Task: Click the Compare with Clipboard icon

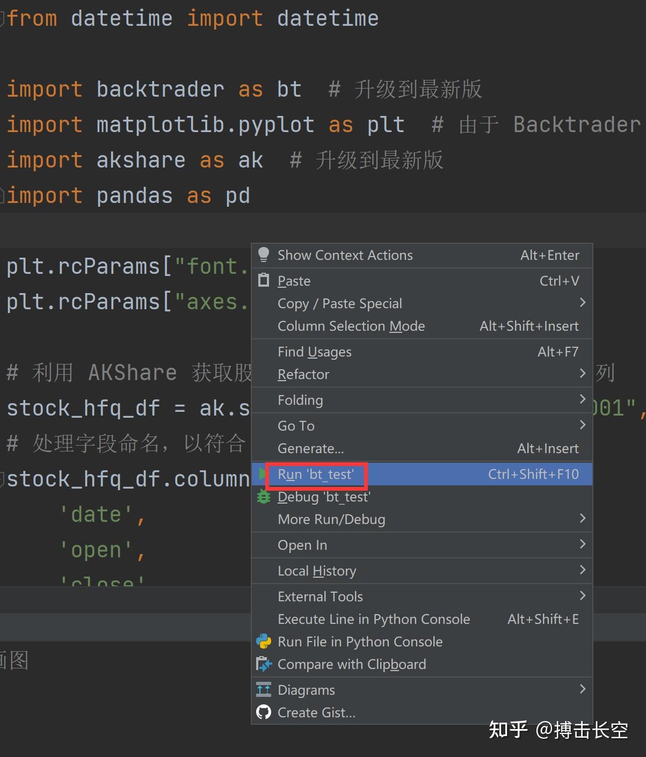Action: pyautogui.click(x=264, y=664)
